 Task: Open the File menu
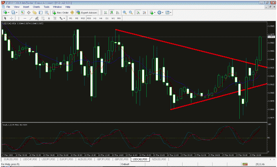click(x=8, y=7)
